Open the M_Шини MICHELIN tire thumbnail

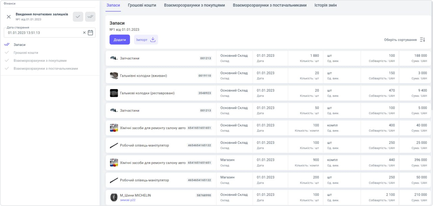114,197
